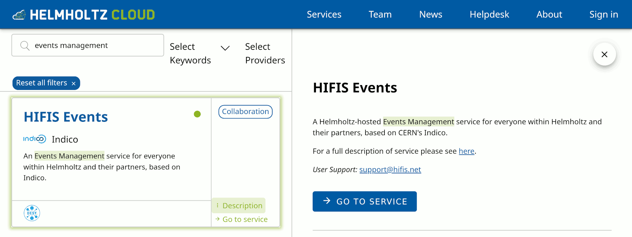Select the Collaboration tag on the card
Image resolution: width=632 pixels, height=237 pixels.
tap(245, 112)
